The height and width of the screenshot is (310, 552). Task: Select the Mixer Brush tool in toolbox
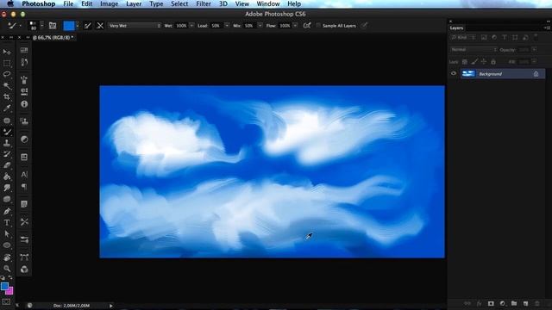pyautogui.click(x=7, y=132)
